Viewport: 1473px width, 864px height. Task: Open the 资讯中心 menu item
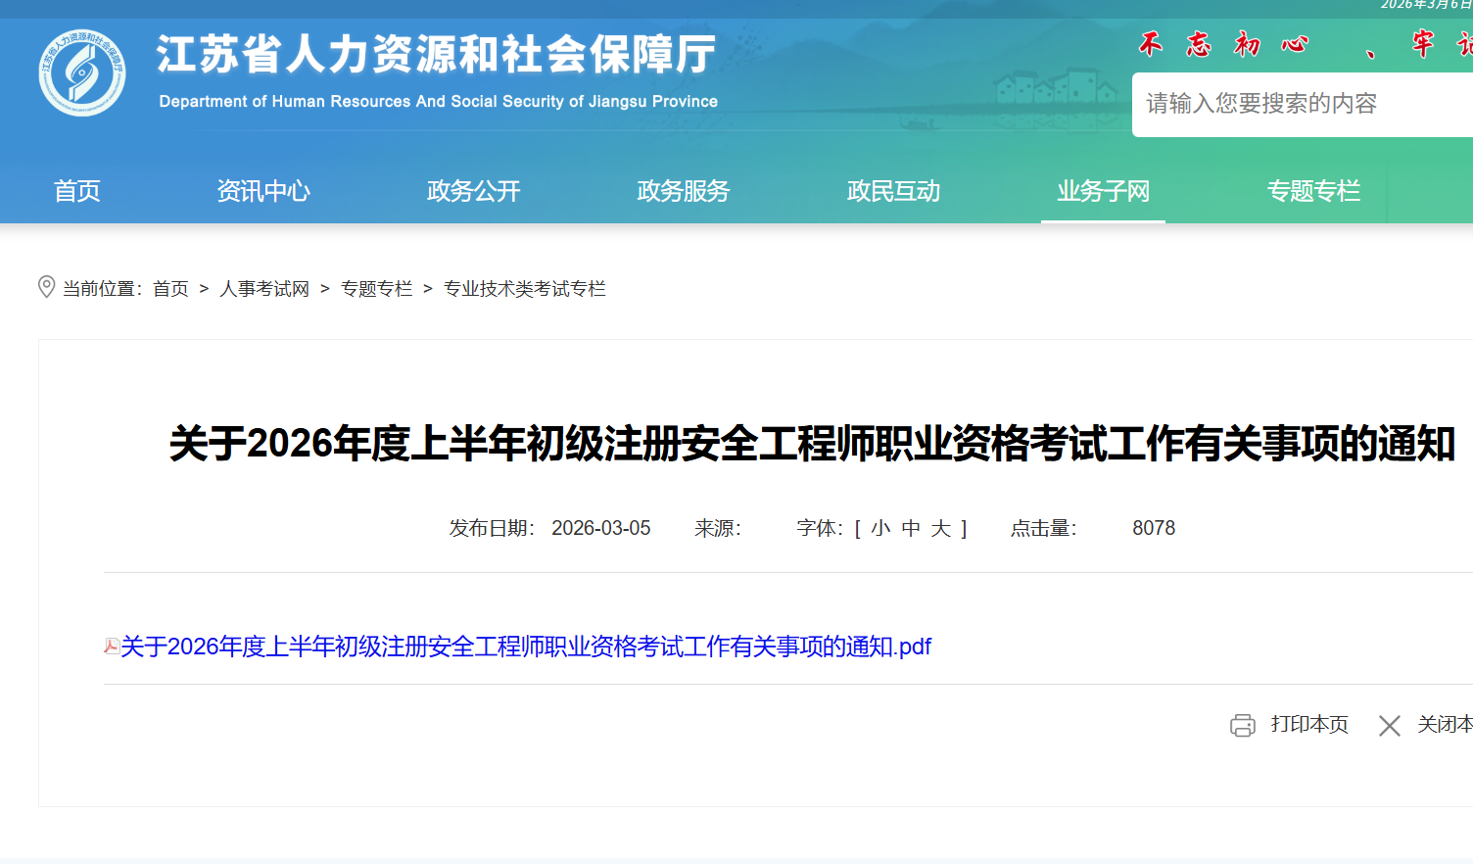[263, 191]
